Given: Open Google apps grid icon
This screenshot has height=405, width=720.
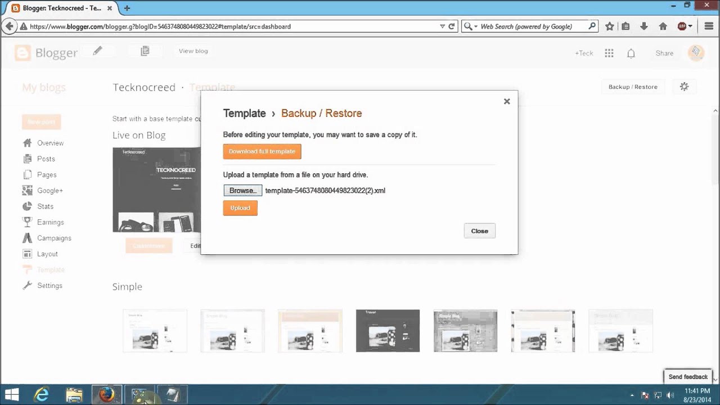Looking at the screenshot, I should pos(609,53).
